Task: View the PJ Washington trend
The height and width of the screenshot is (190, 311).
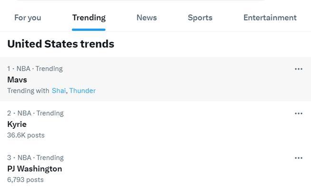Action: tap(35, 169)
